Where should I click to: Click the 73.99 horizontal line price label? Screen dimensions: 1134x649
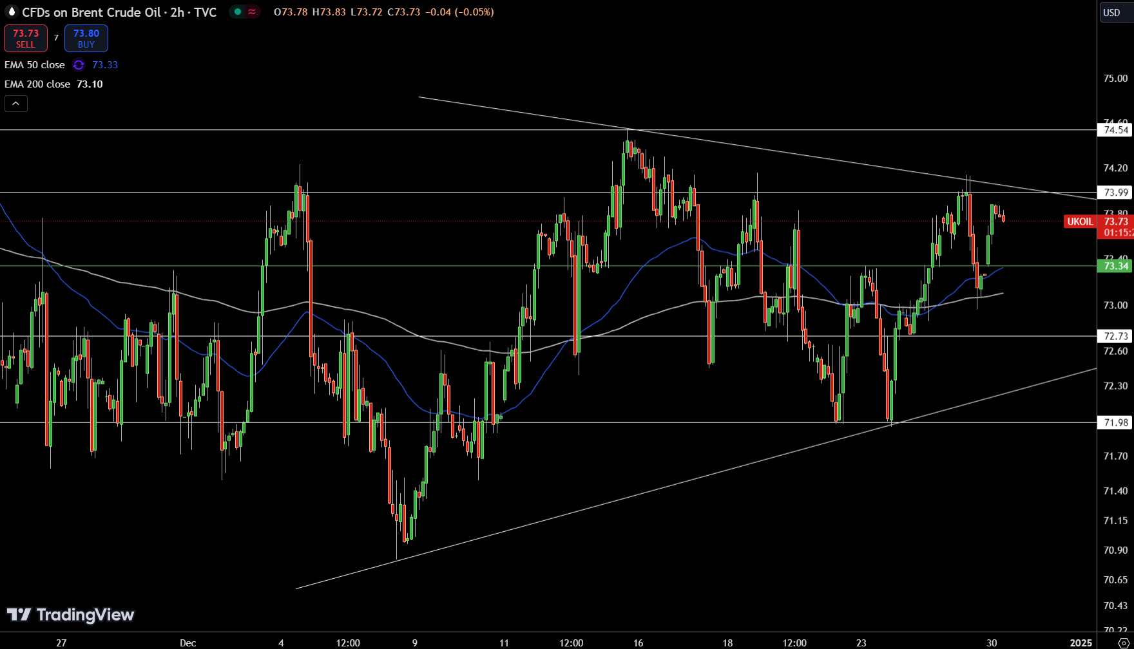point(1115,193)
